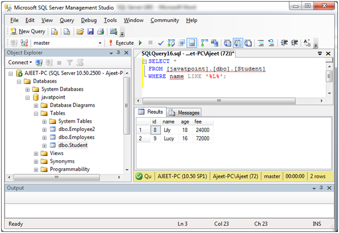The image size is (339, 233).
Task: Expand the dbo.Student table node
Action: 44,145
